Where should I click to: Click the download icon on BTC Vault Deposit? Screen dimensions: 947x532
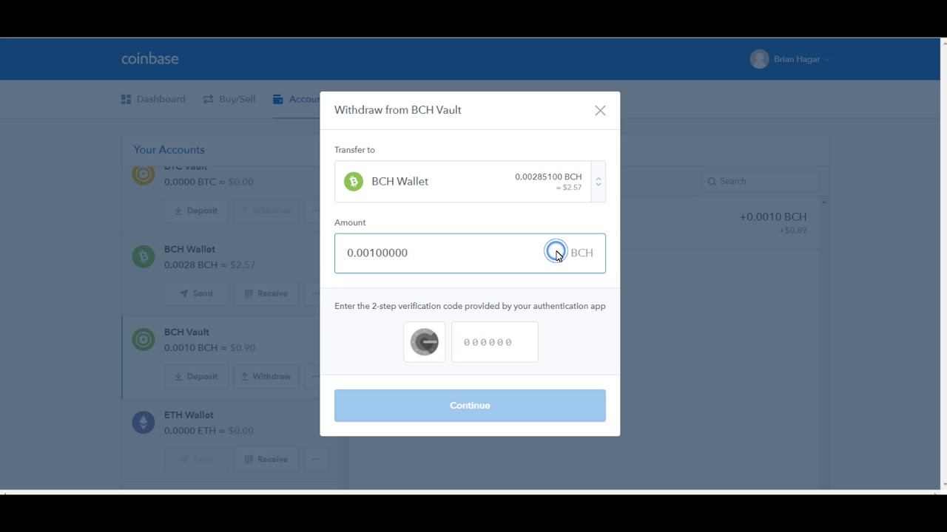(179, 211)
